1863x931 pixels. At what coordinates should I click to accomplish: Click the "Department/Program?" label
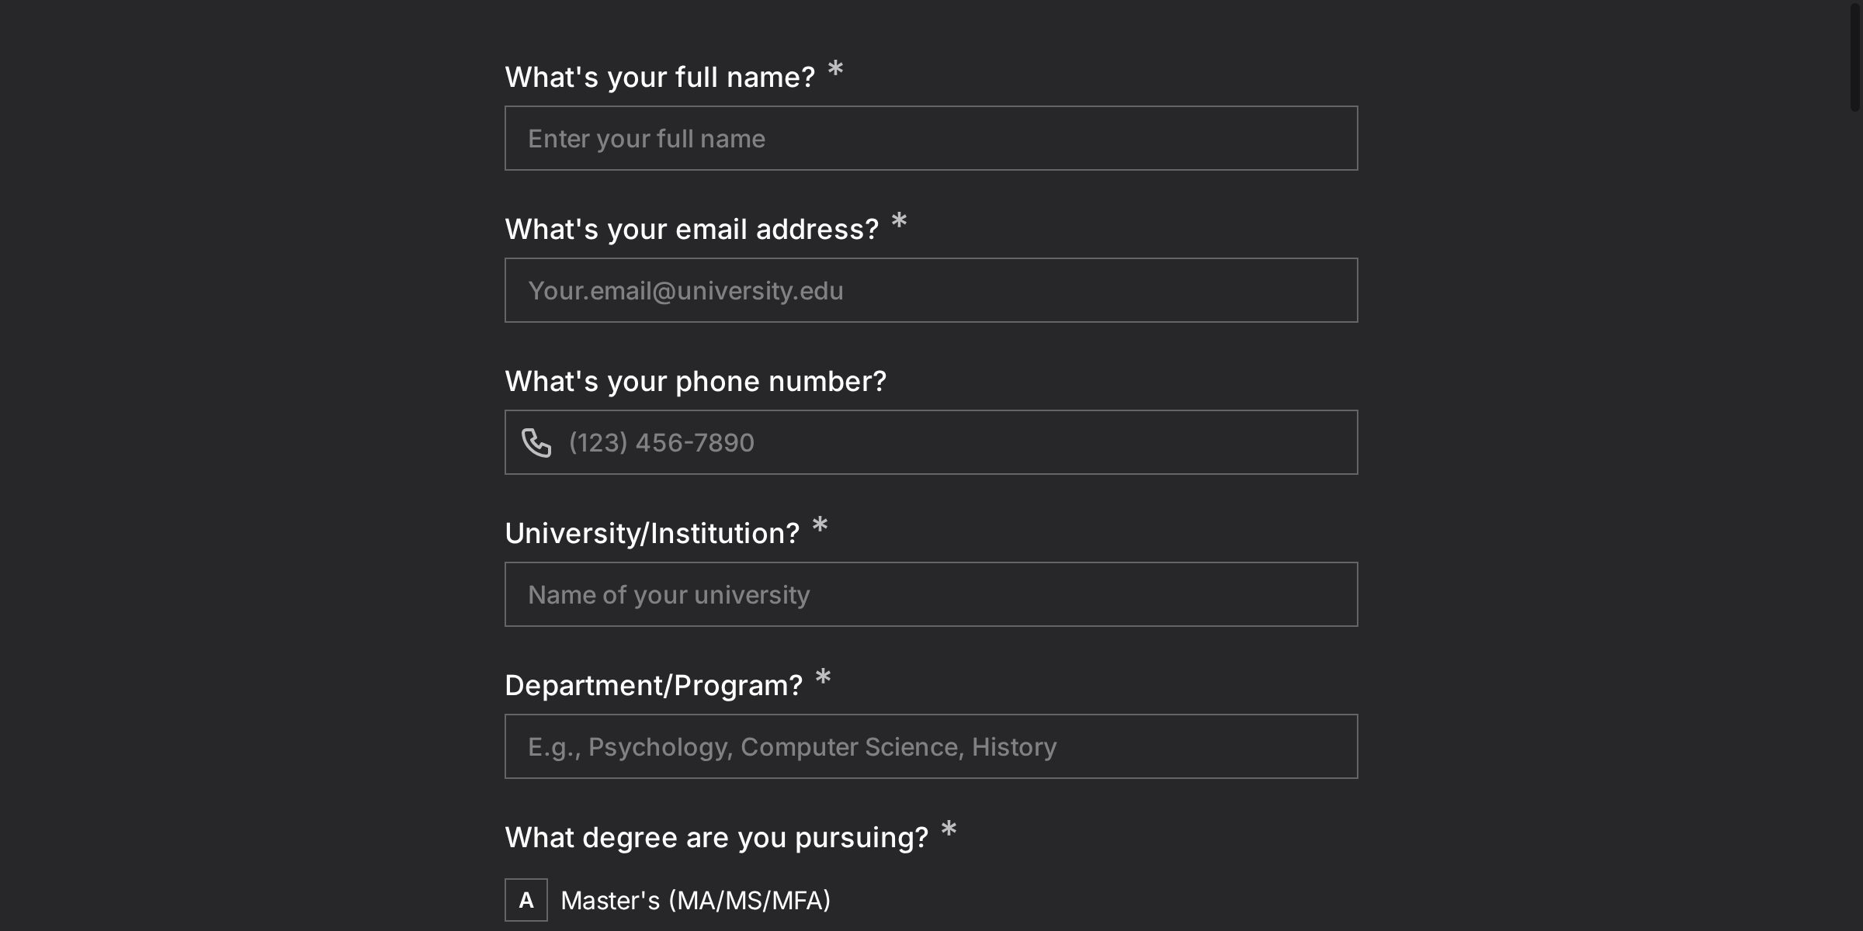tap(654, 685)
